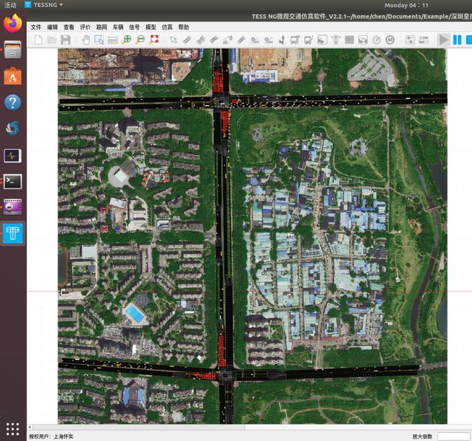The height and width of the screenshot is (441, 472).
Task: Pause the simulation
Action: coord(457,40)
